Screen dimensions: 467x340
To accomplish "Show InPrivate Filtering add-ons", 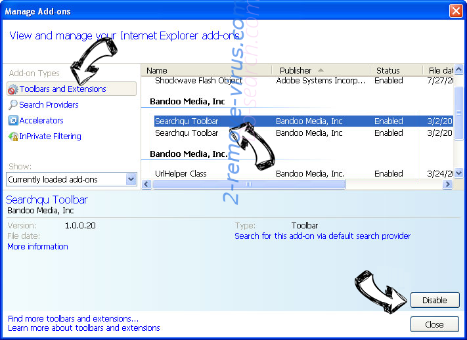I will pyautogui.click(x=50, y=137).
